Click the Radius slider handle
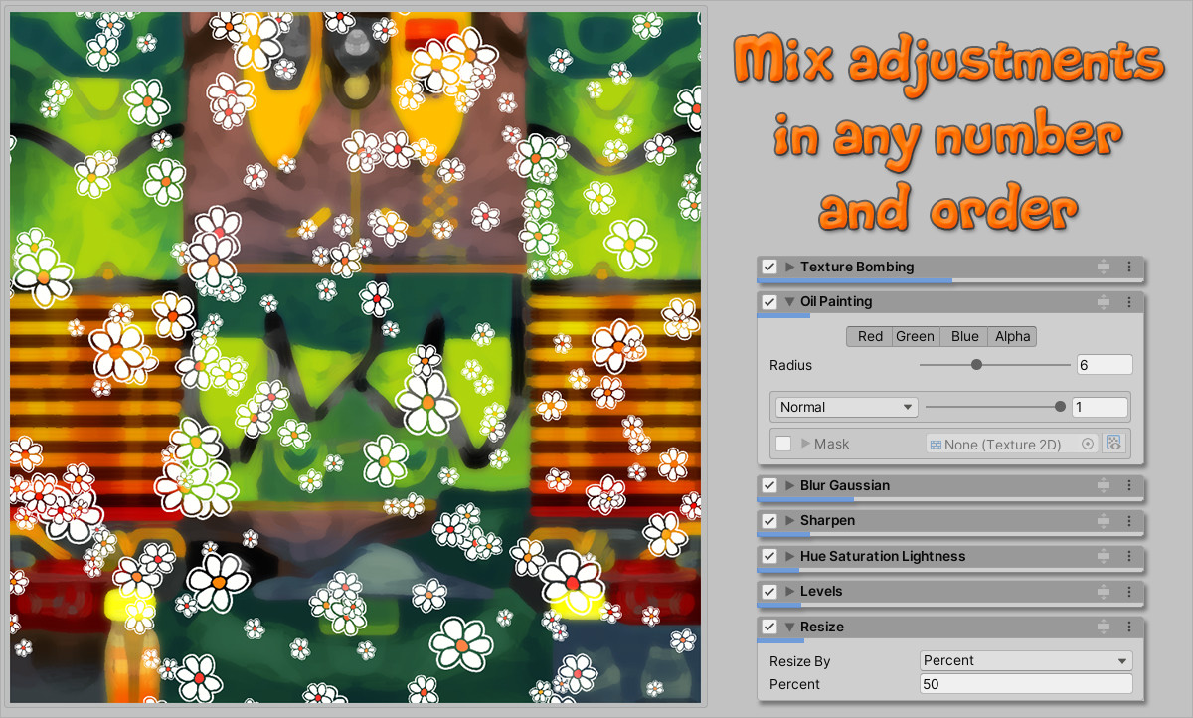 pyautogui.click(x=976, y=365)
